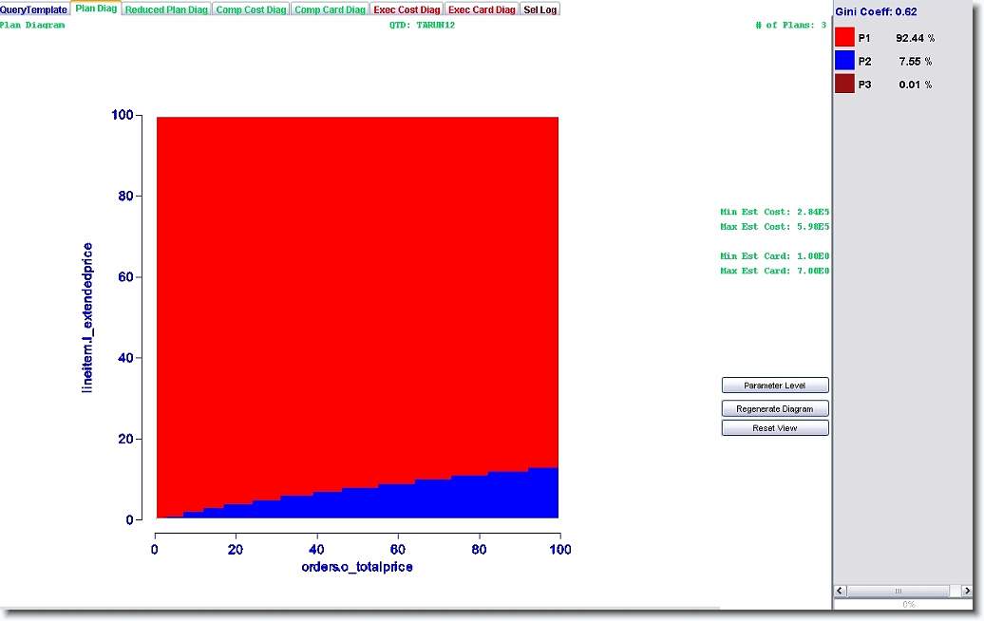The width and height of the screenshot is (984, 621).
Task: Click the Regenerate Diagram button
Action: coord(775,408)
